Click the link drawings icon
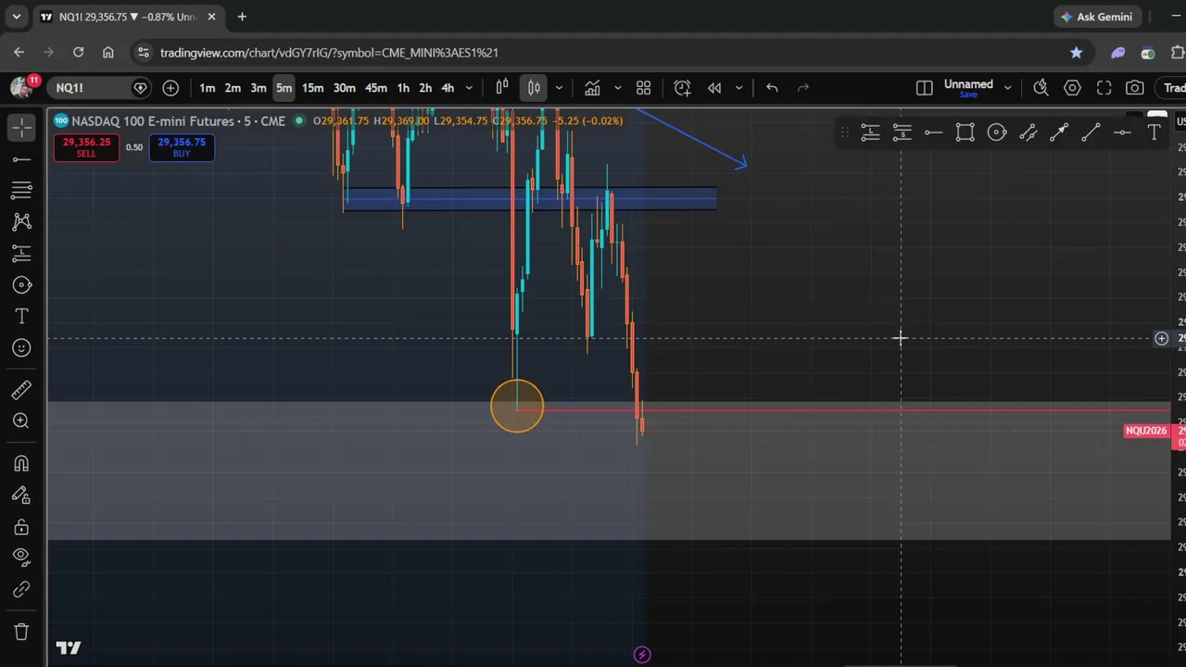The width and height of the screenshot is (1186, 667). pos(21,590)
